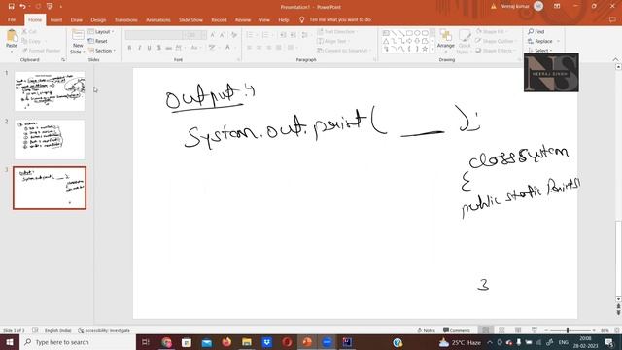Open the Font dialog launcher
Screen dimensions: 622x350
[239, 59]
